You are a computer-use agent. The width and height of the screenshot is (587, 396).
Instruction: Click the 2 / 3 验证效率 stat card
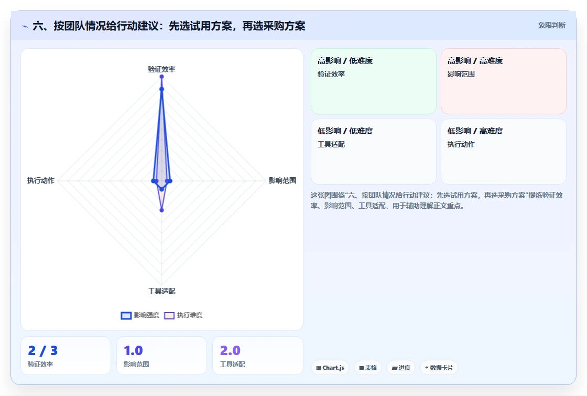pos(66,356)
